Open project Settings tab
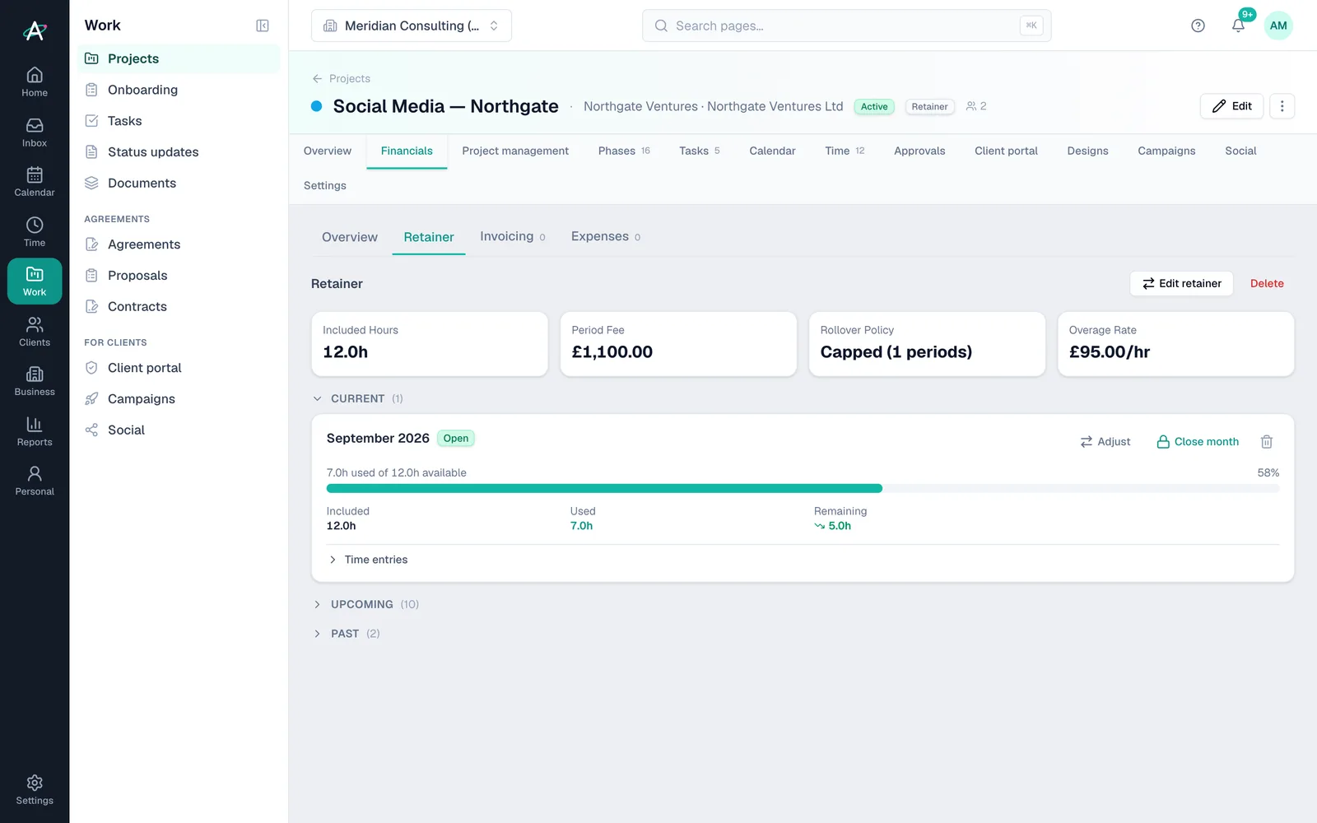 (x=325, y=185)
